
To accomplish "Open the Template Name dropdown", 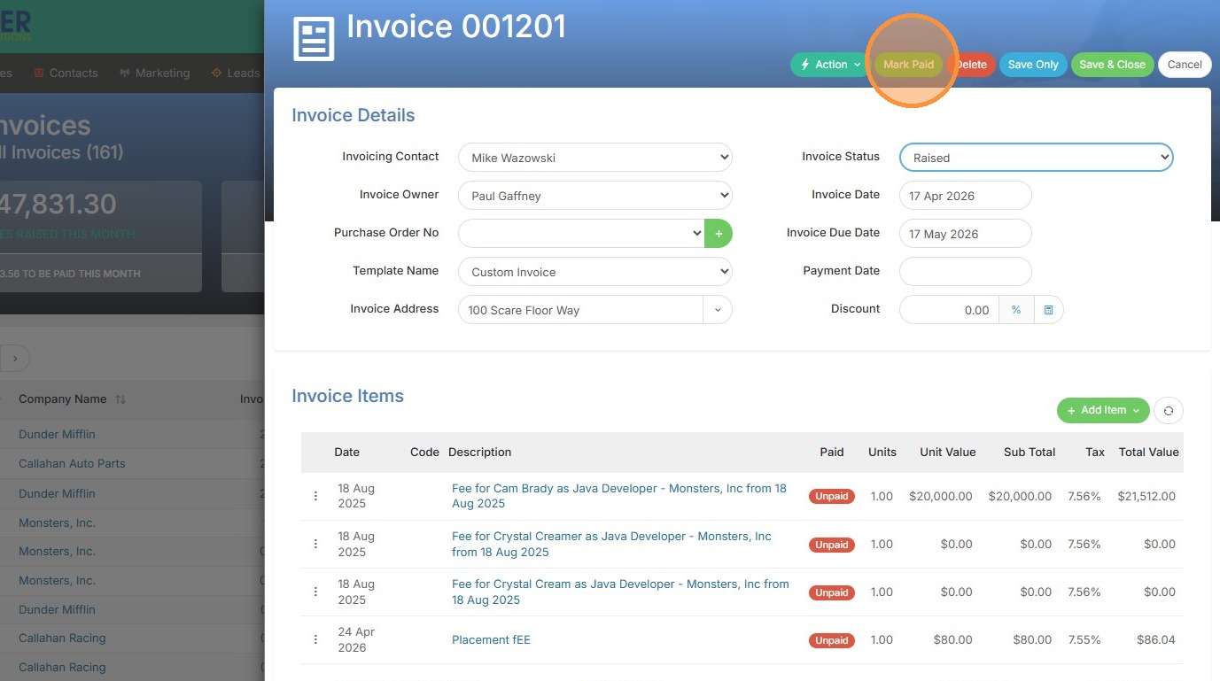I will (595, 272).
